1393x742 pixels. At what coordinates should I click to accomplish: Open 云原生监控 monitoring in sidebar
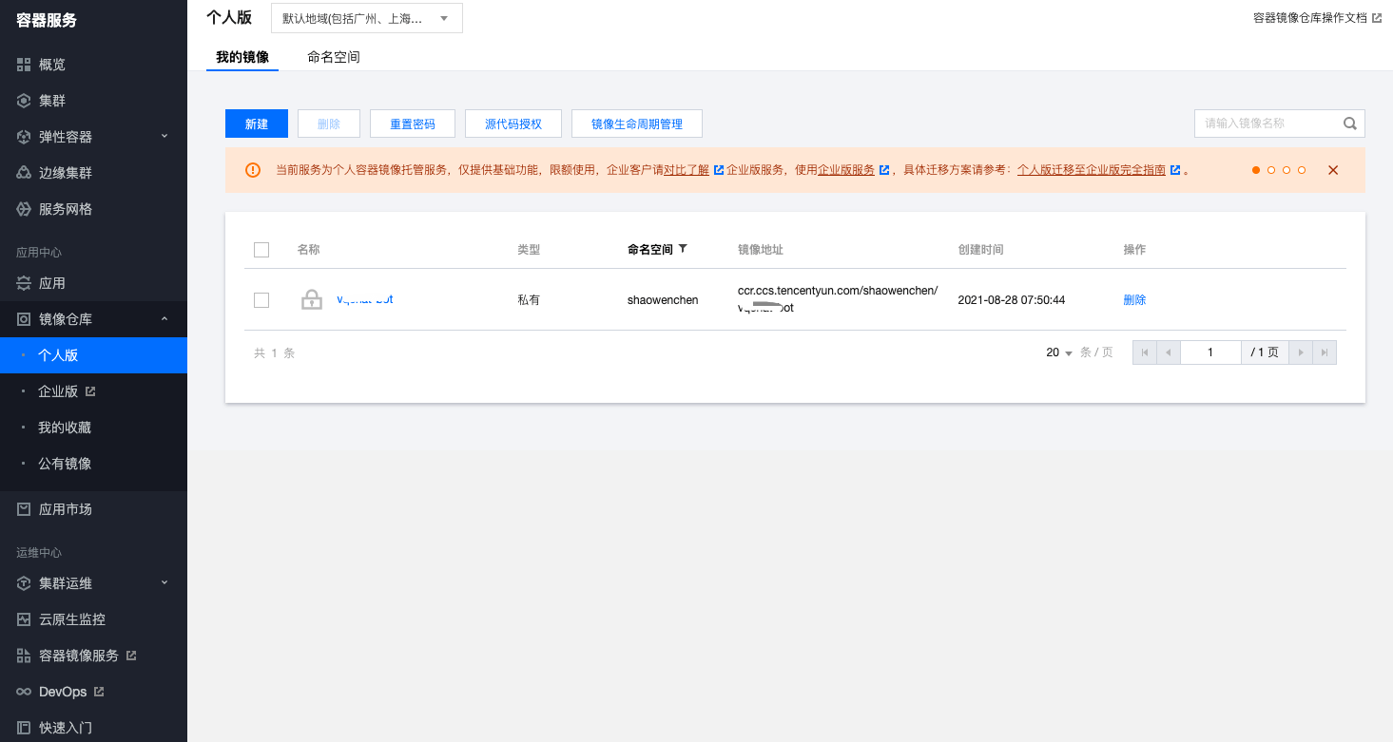point(72,619)
